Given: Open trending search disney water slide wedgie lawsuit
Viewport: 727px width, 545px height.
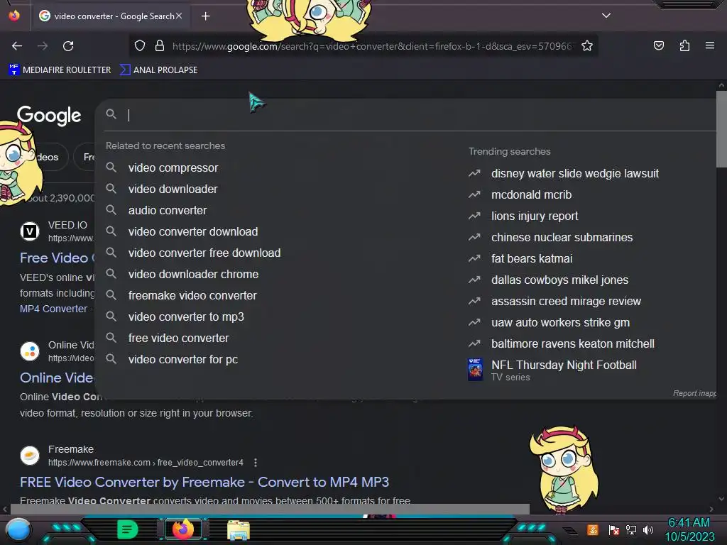Looking at the screenshot, I should [x=575, y=173].
